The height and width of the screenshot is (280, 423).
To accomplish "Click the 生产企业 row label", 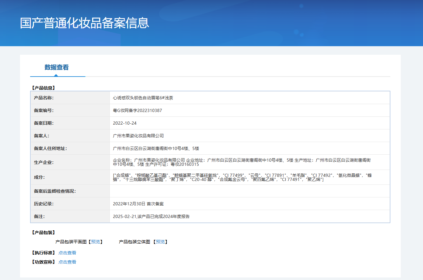I will pos(44,162).
